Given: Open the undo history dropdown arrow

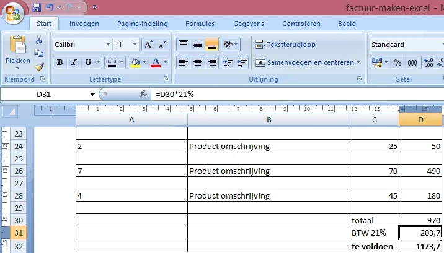Looking at the screenshot, I should coord(59,7).
